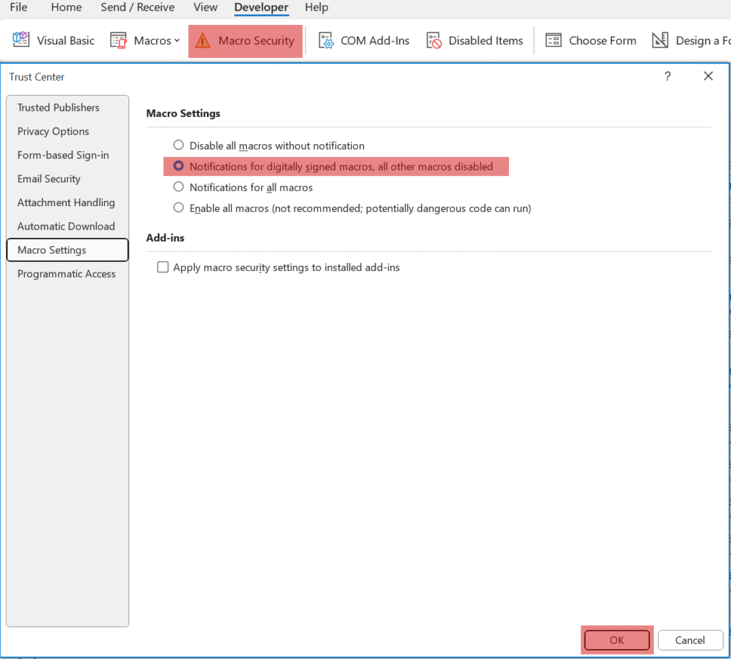Select Disable all macros without notification
Screen dimensions: 731x659
178,145
